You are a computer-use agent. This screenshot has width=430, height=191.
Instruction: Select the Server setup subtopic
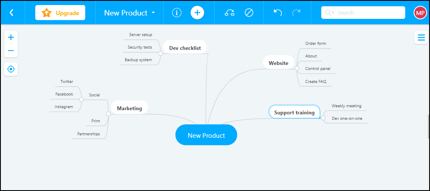point(140,35)
